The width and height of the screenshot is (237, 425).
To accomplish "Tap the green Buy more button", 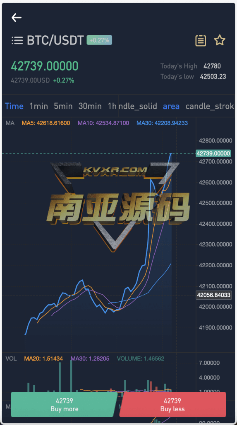I will pyautogui.click(x=65, y=404).
